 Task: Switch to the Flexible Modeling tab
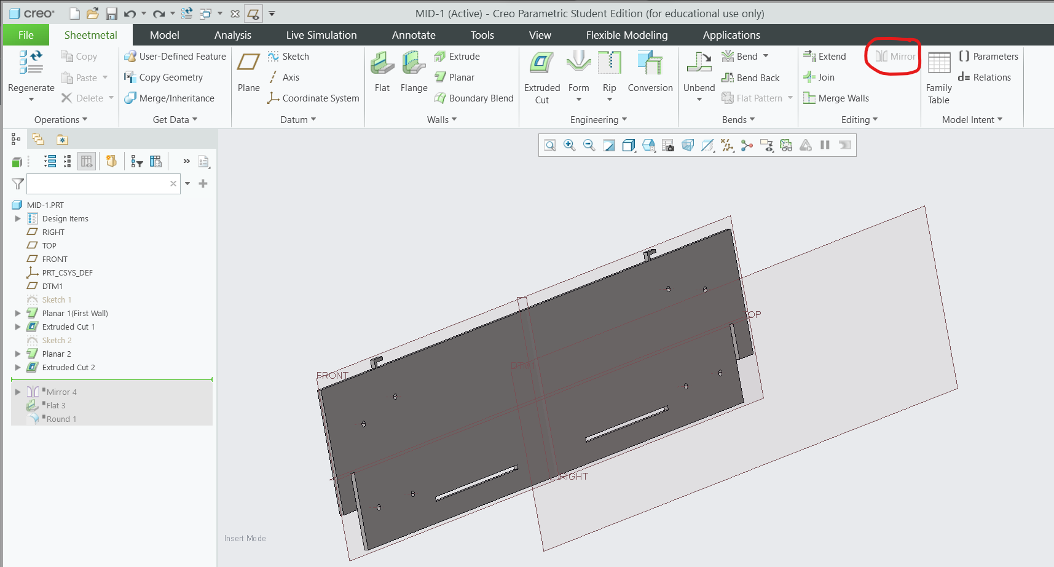coord(626,35)
